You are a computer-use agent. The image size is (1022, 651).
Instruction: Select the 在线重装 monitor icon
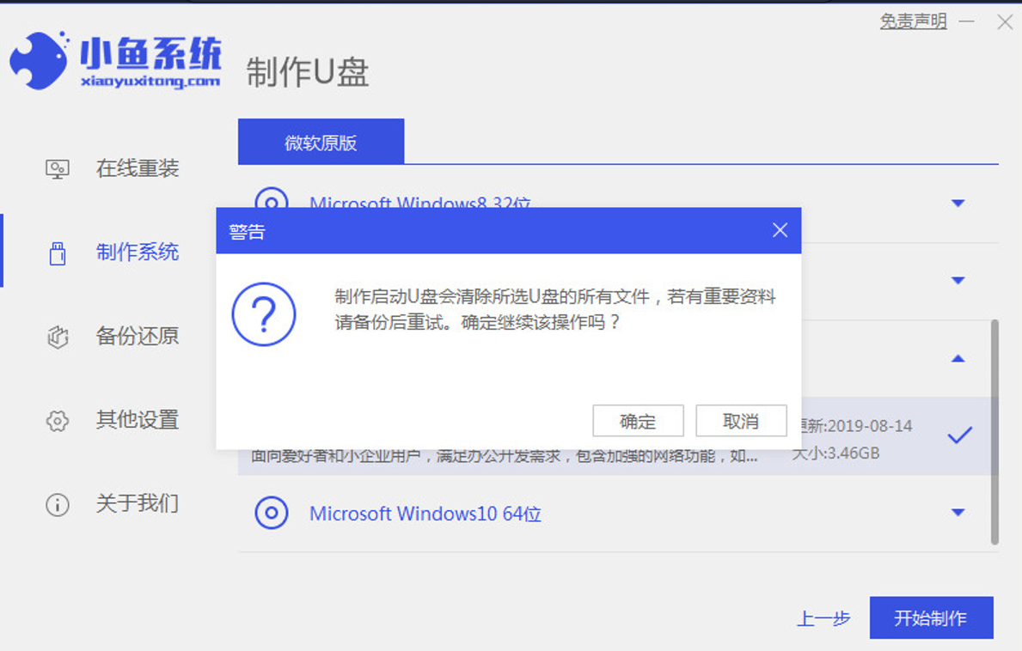tap(57, 169)
